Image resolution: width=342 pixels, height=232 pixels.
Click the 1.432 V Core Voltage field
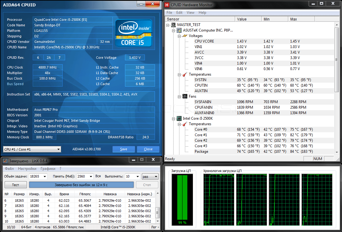click(x=135, y=58)
